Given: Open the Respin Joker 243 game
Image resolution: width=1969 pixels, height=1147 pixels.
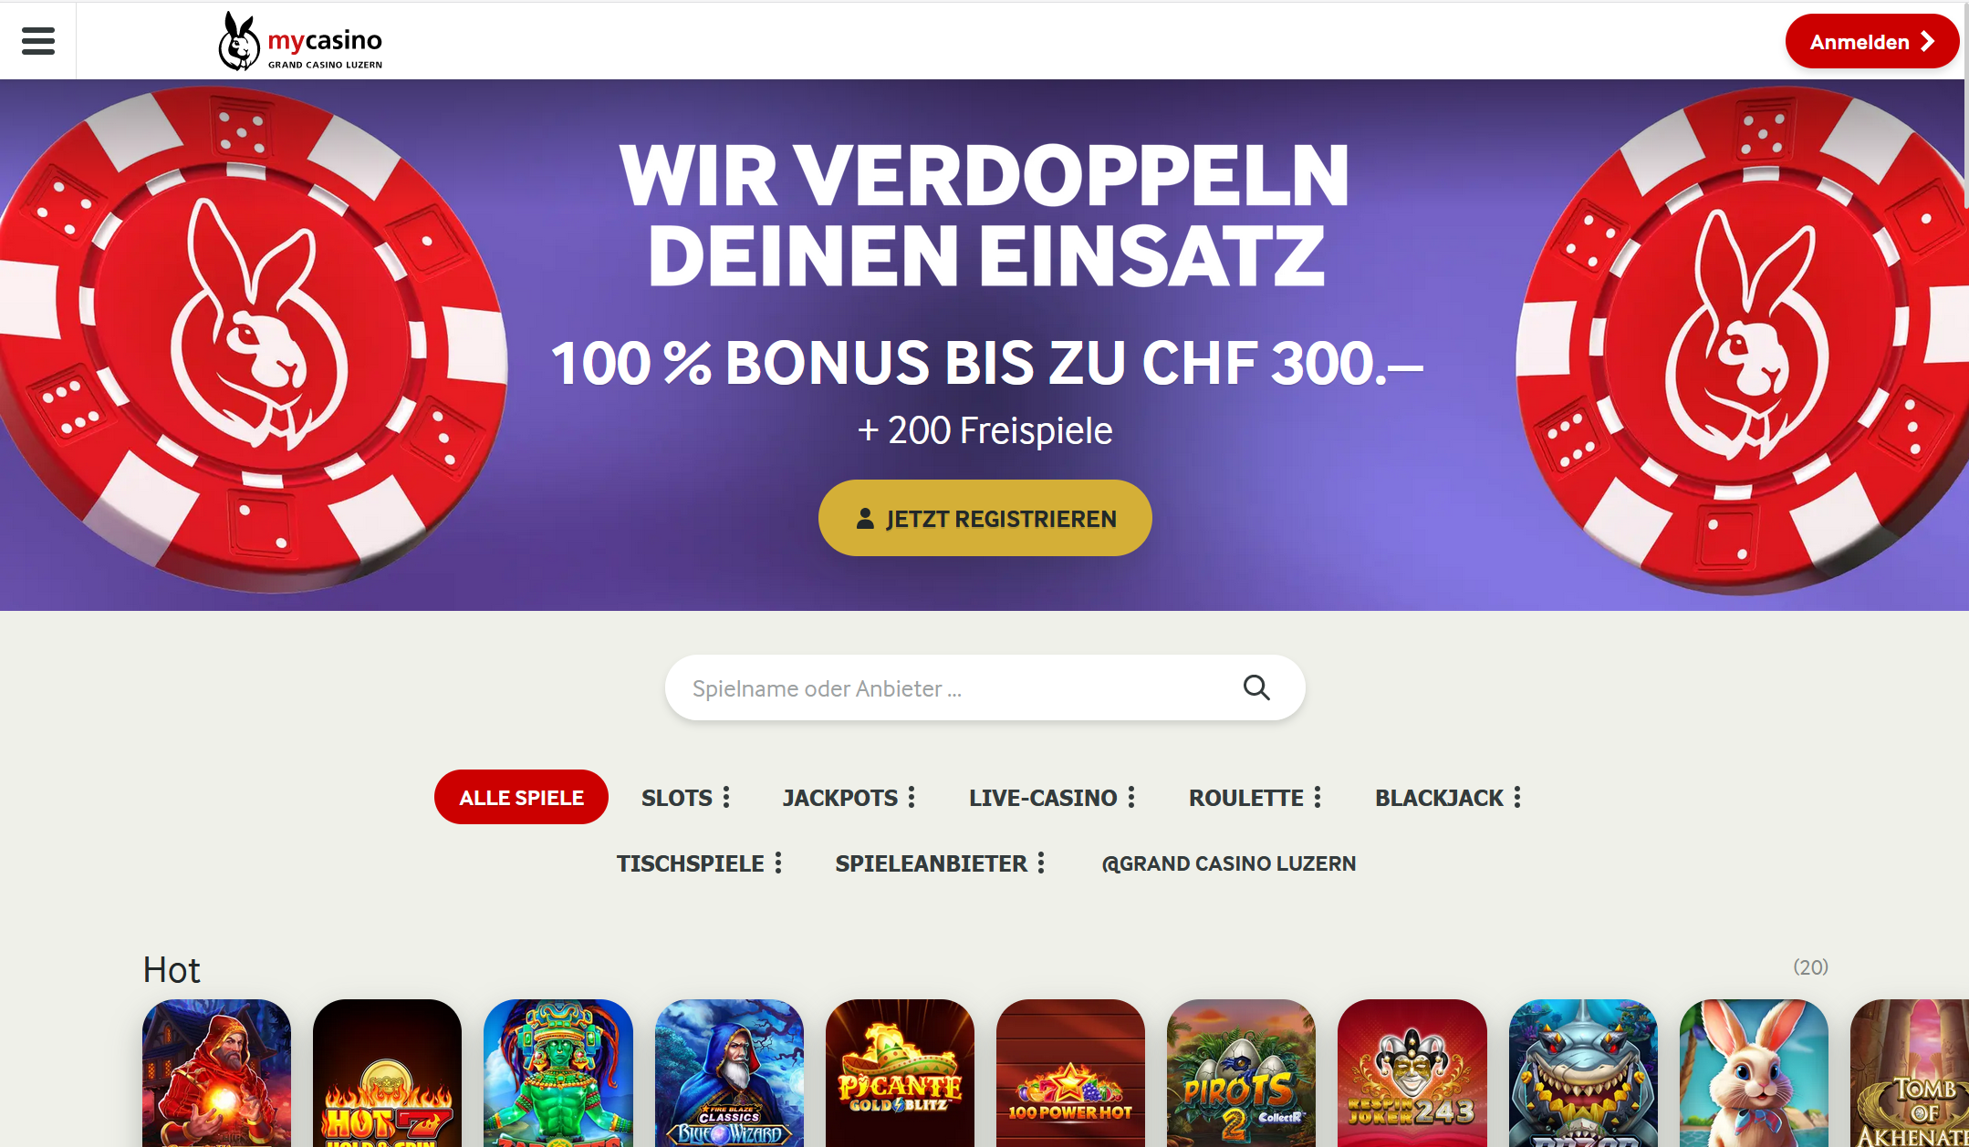Looking at the screenshot, I should tap(1412, 1072).
